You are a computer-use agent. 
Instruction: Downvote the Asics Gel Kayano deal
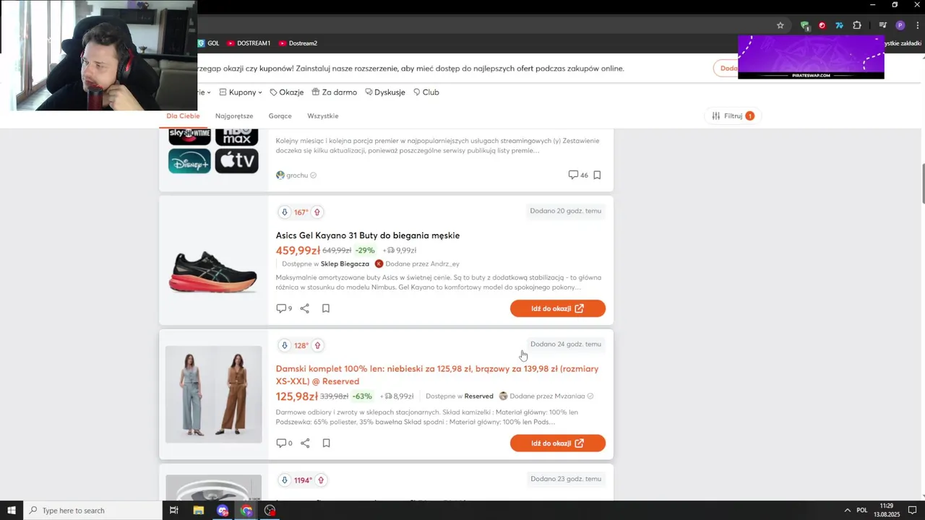285,212
